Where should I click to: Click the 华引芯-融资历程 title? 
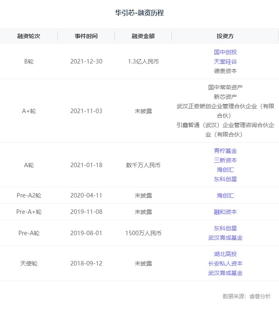139,13
